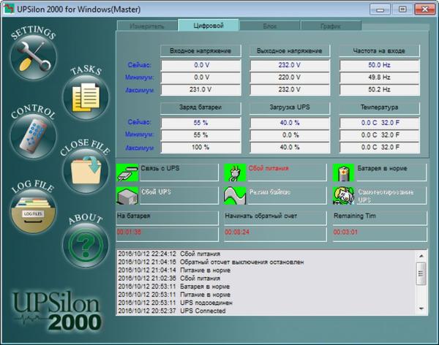Click the maximum battery charge 100 % field
This screenshot has height=345, width=439.
pos(200,148)
